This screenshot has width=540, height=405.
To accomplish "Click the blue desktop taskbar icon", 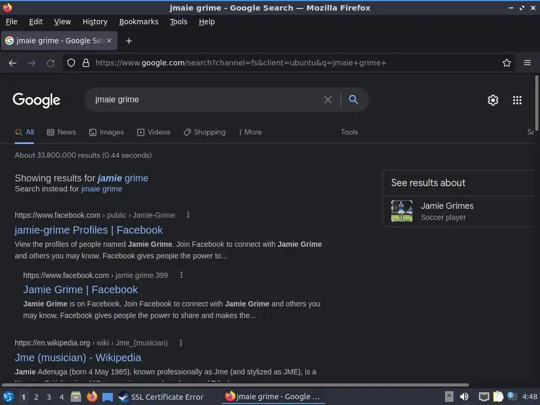I will (108, 397).
